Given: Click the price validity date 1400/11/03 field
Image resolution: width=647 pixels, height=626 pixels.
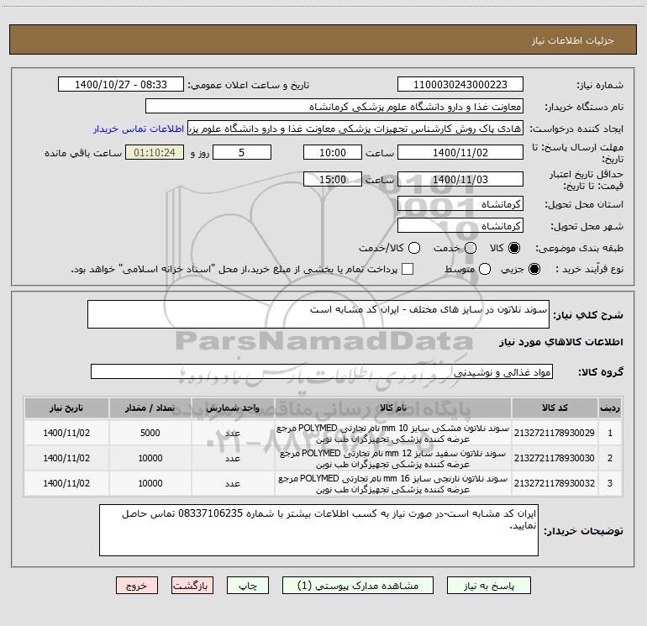Looking at the screenshot, I should pos(460,180).
